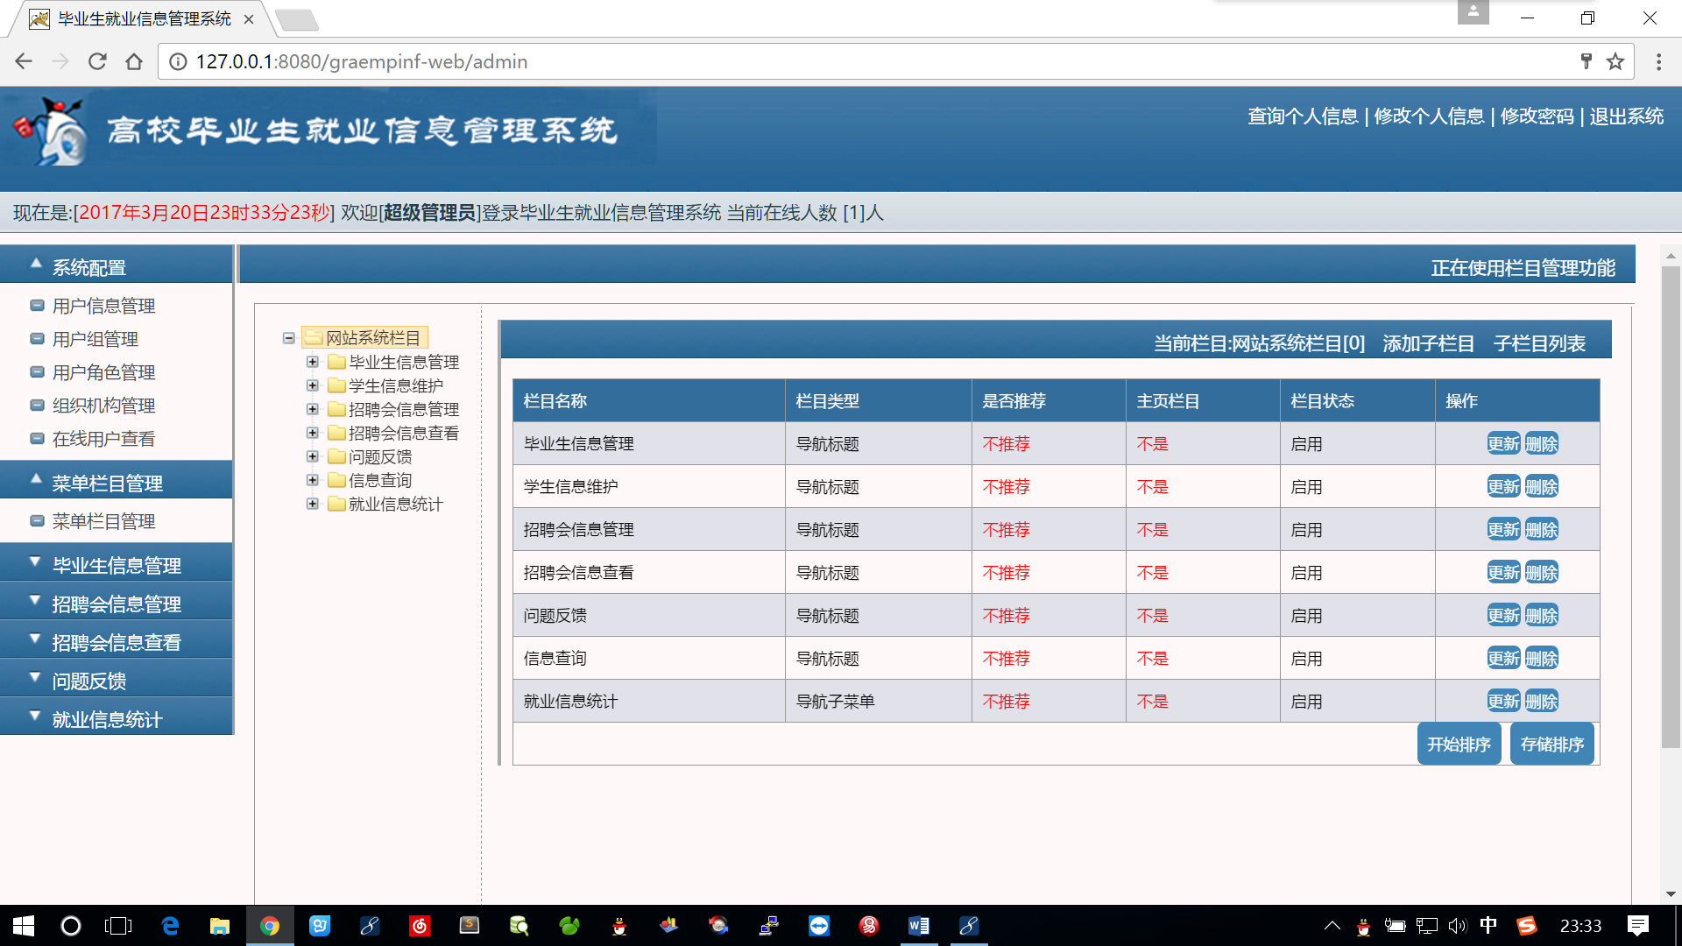Click the site info icon in address bar
This screenshot has width=1682, height=946.
point(178,61)
